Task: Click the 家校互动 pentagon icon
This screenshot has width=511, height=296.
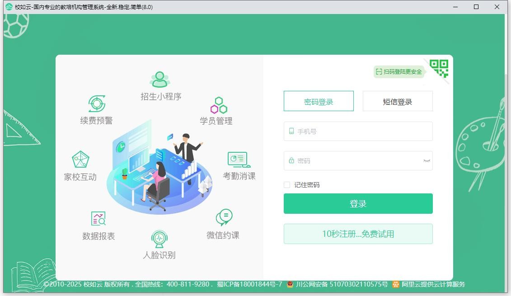Action: point(80,159)
